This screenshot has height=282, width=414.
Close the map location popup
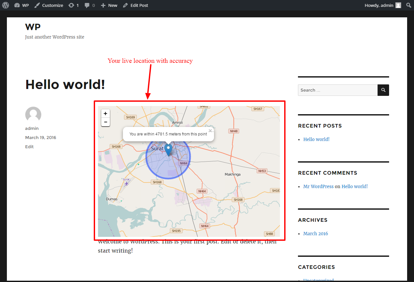pyautogui.click(x=210, y=131)
